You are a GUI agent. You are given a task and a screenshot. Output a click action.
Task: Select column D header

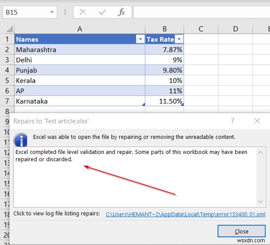[x=235, y=29]
